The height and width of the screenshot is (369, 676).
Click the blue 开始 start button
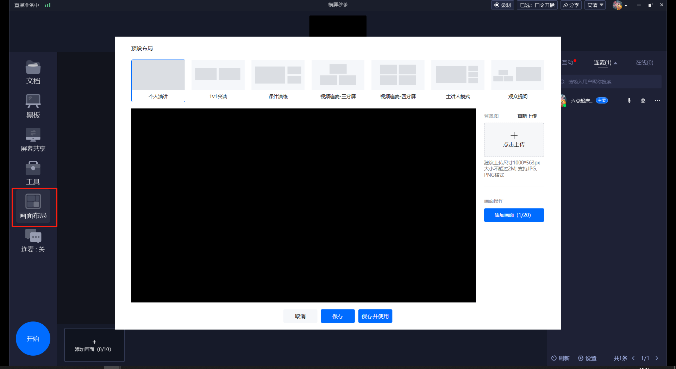tap(33, 338)
